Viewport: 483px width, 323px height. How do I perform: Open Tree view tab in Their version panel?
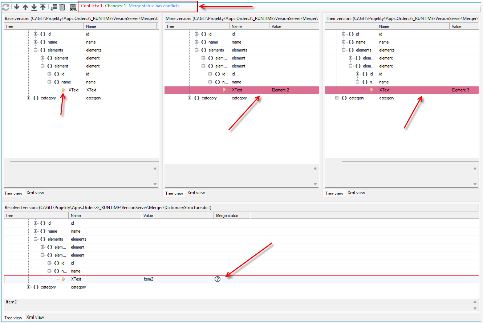point(334,193)
